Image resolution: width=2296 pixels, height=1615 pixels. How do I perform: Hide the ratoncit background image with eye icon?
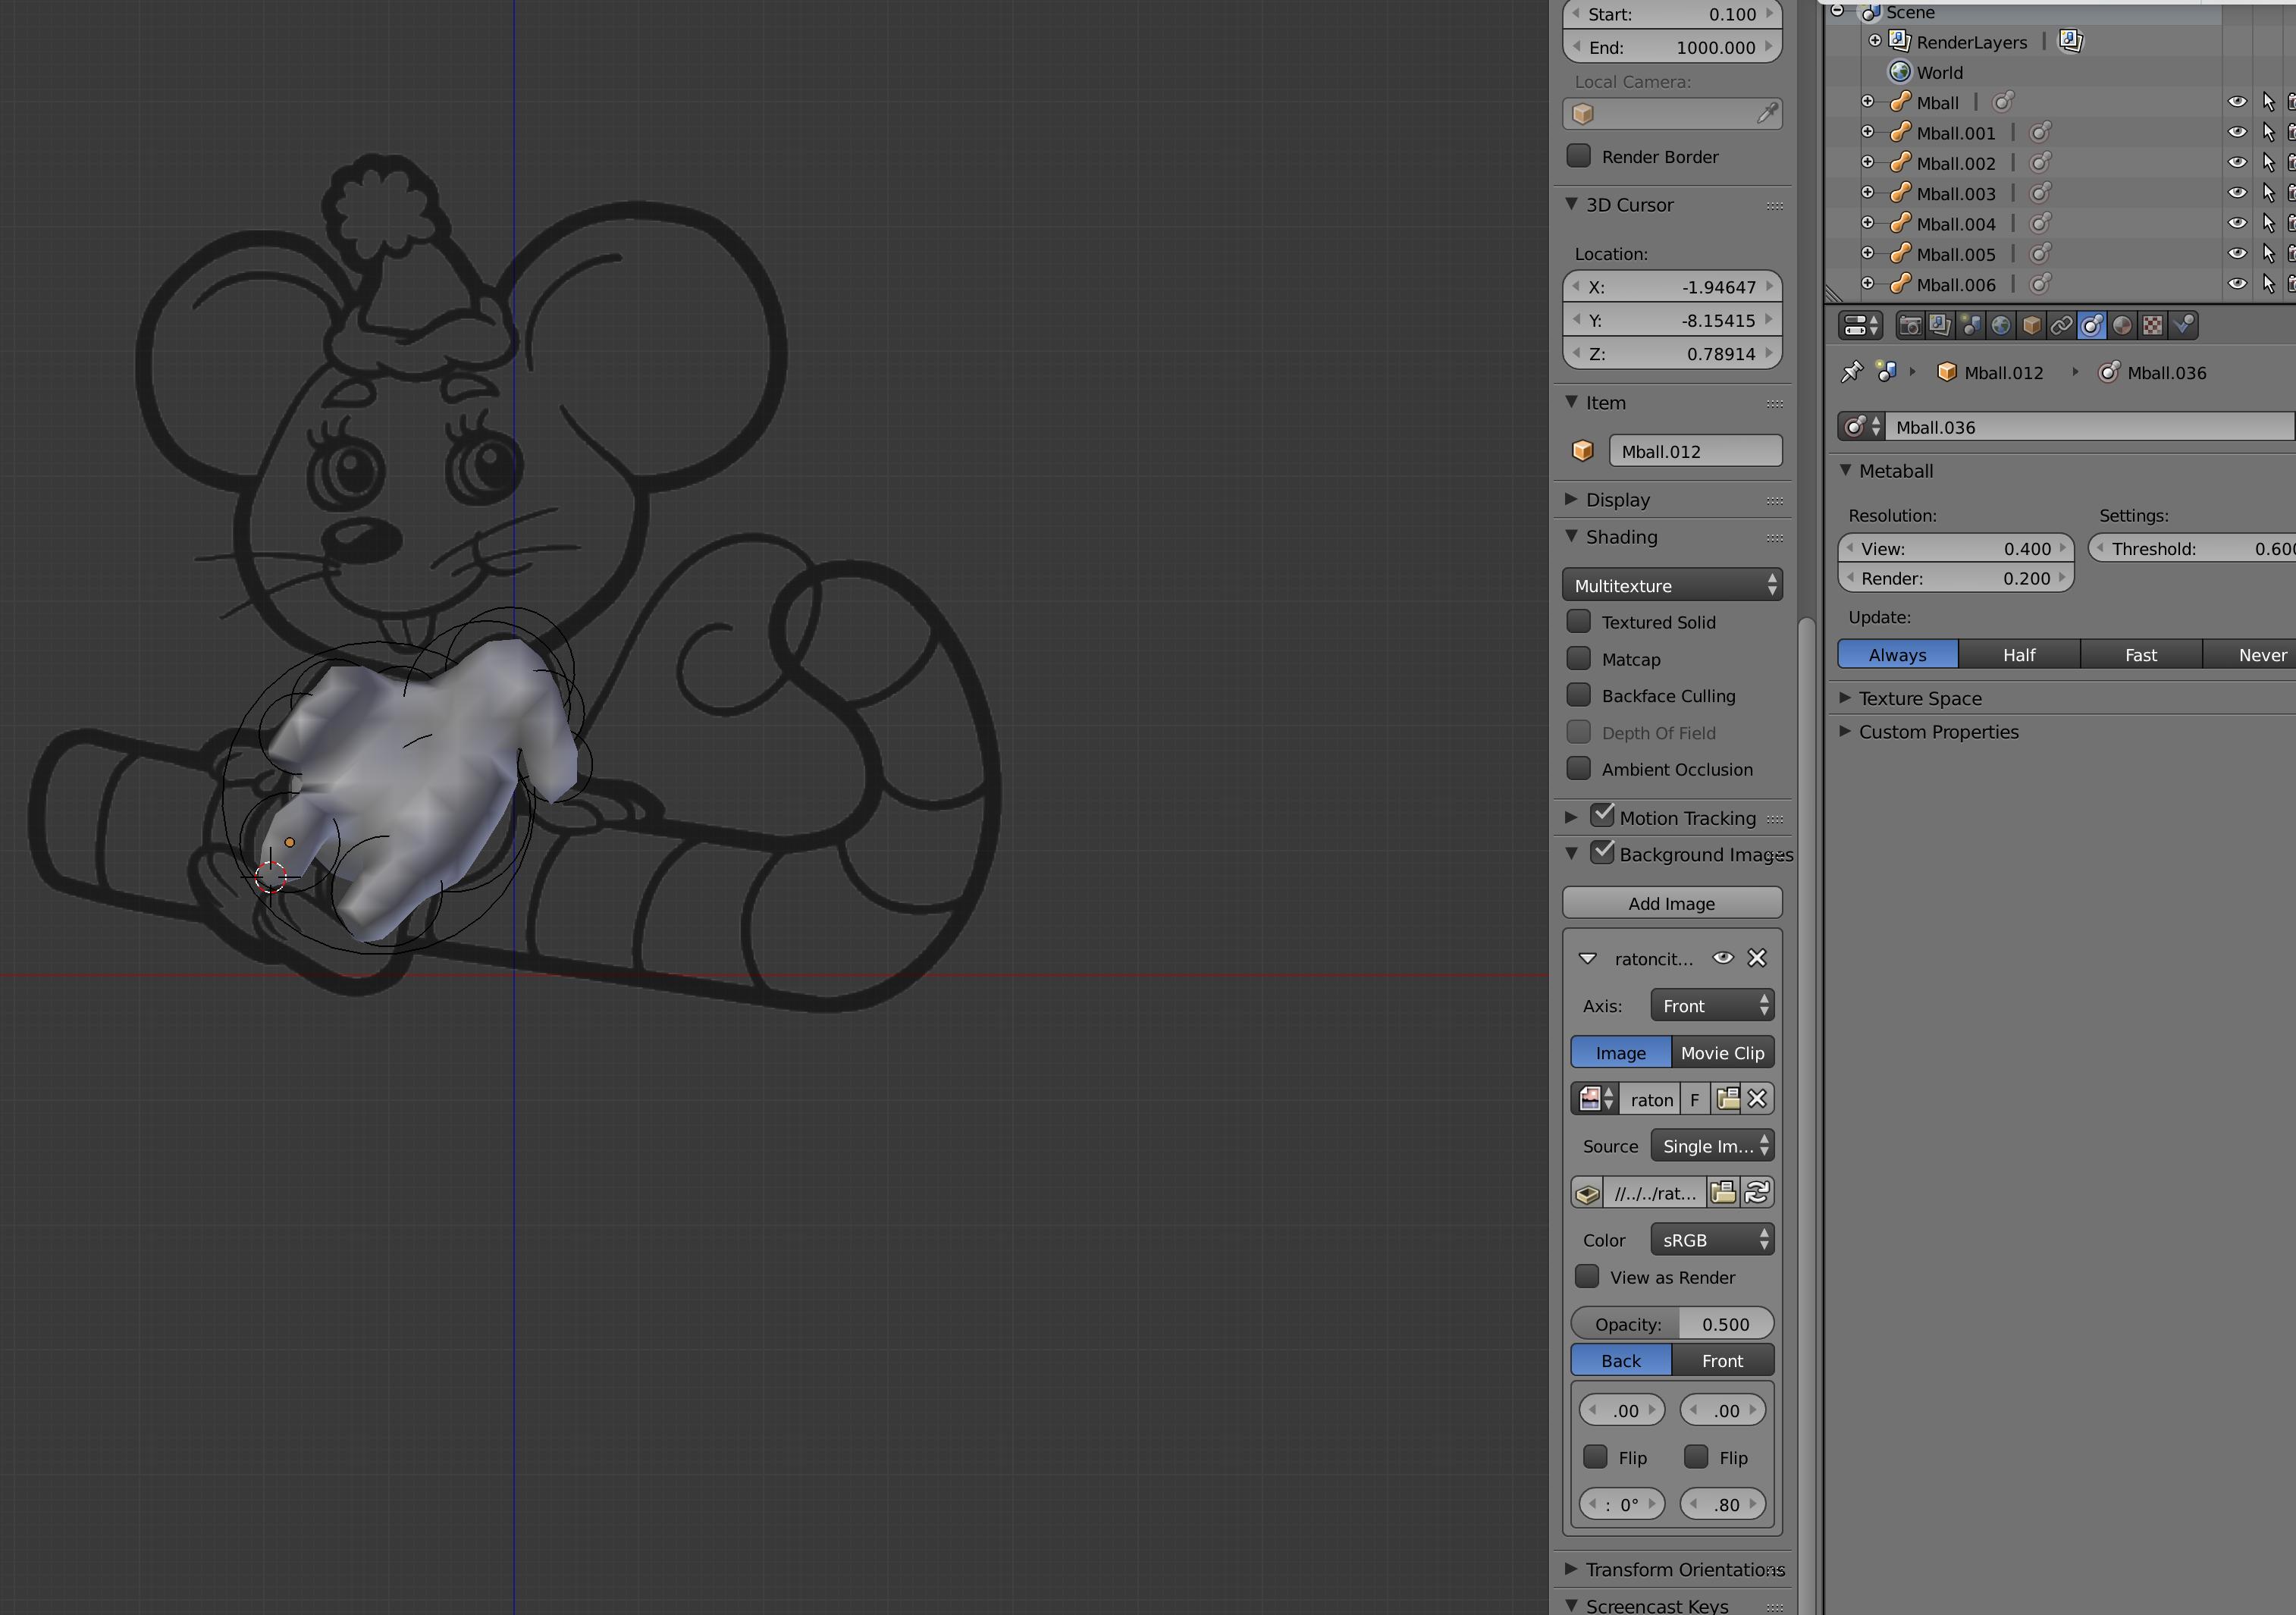pos(1723,958)
